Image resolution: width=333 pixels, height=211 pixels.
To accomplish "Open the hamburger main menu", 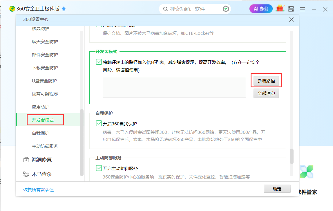I will [x=303, y=9].
